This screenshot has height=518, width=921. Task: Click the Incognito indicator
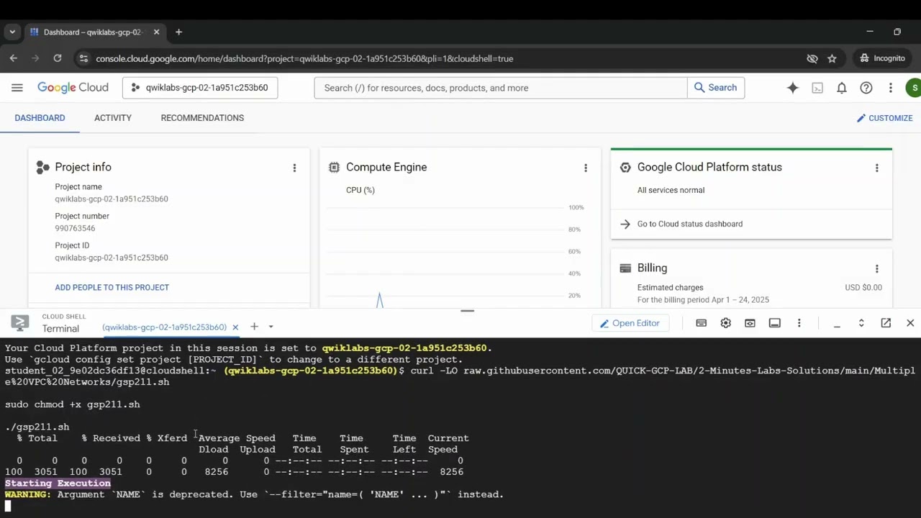point(883,58)
